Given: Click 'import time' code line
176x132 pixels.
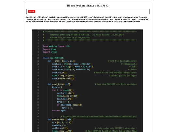Looking at the screenshot, I should [x=50, y=49].
